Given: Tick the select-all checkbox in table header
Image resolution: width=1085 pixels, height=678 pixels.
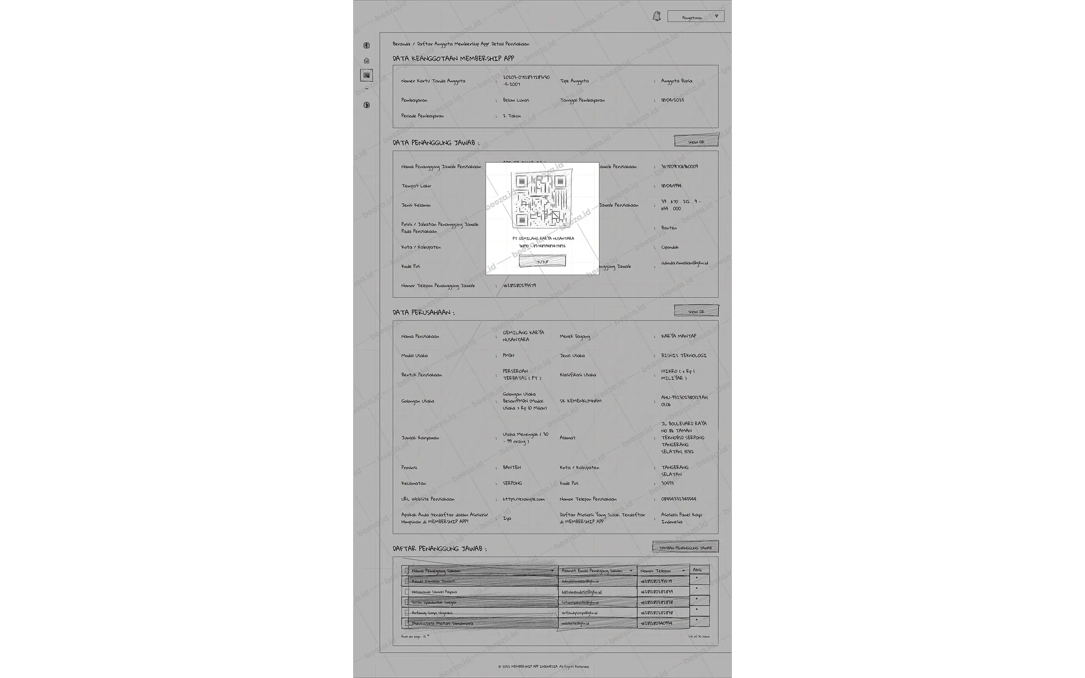Looking at the screenshot, I should (x=406, y=571).
